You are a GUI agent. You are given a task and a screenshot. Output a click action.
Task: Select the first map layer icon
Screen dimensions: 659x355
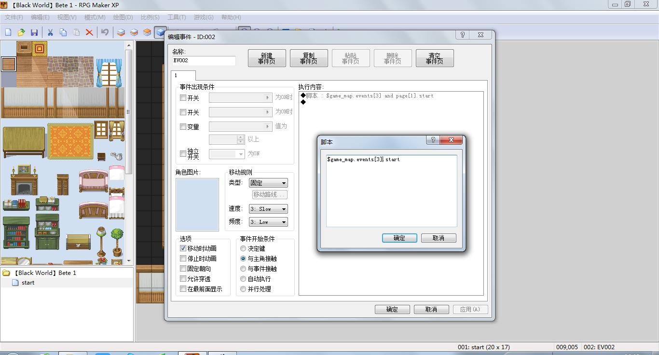[x=121, y=32]
